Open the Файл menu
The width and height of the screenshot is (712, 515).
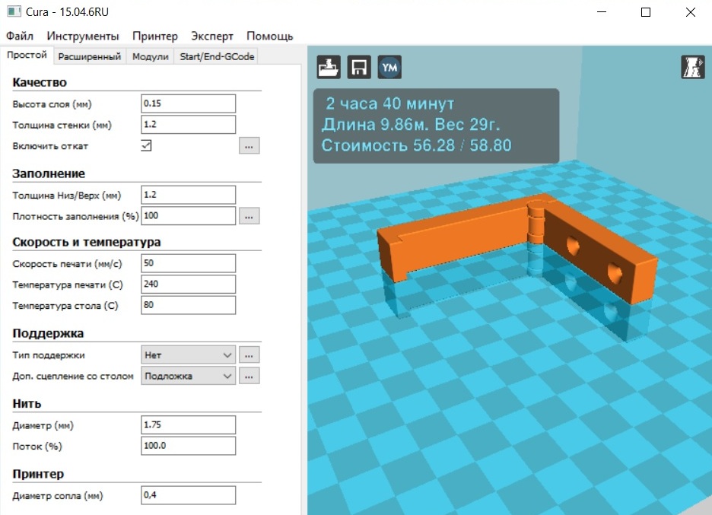coord(20,36)
